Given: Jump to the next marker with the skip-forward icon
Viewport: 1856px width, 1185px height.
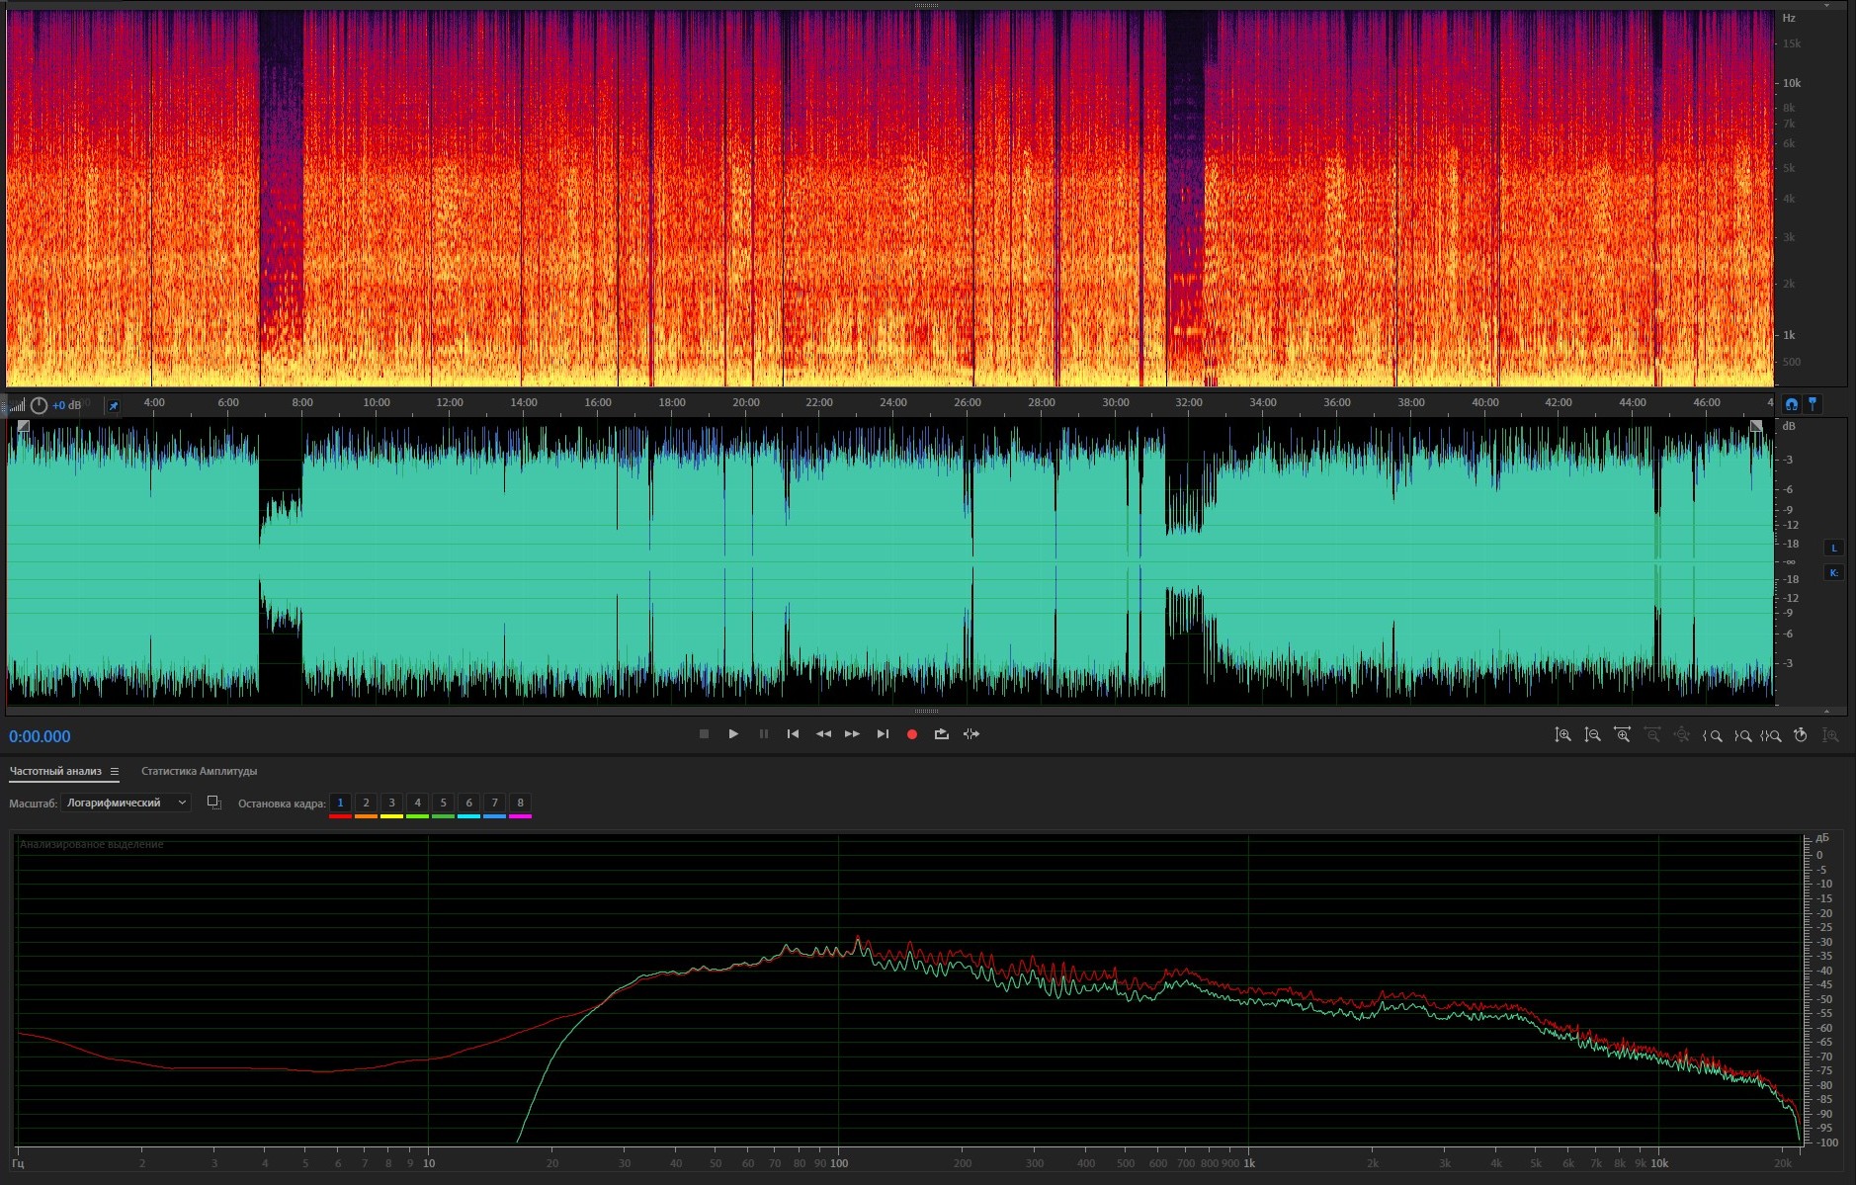Looking at the screenshot, I should pyautogui.click(x=883, y=734).
